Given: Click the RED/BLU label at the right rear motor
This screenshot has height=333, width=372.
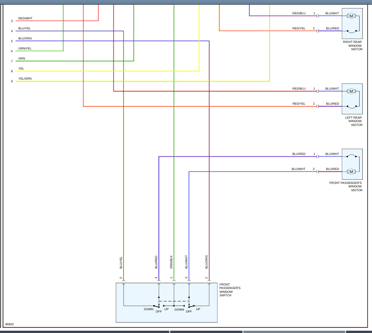Looking at the screenshot, I should click(299, 13).
